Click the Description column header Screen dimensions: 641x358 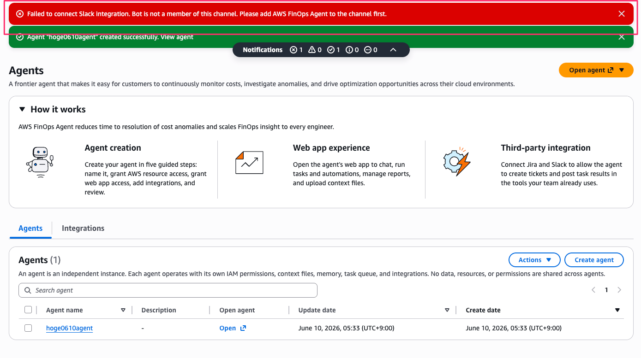point(159,310)
